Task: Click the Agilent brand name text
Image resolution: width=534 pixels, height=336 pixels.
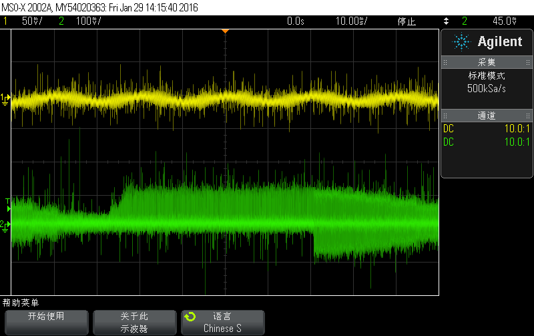Action: [499, 41]
